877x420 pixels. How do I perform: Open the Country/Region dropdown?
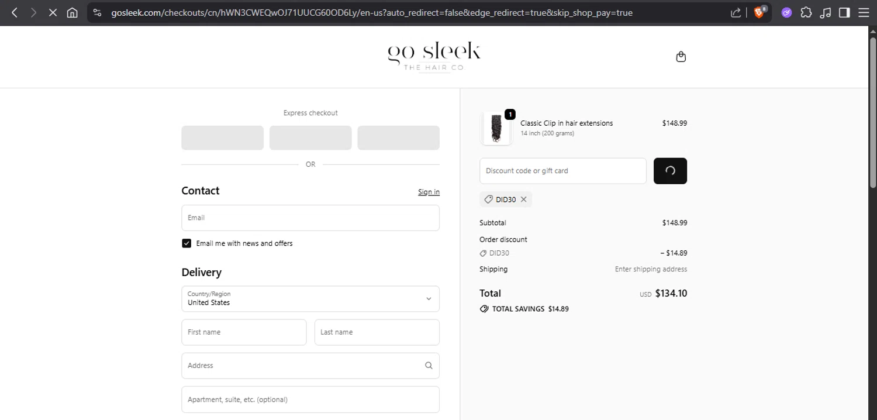(x=310, y=298)
